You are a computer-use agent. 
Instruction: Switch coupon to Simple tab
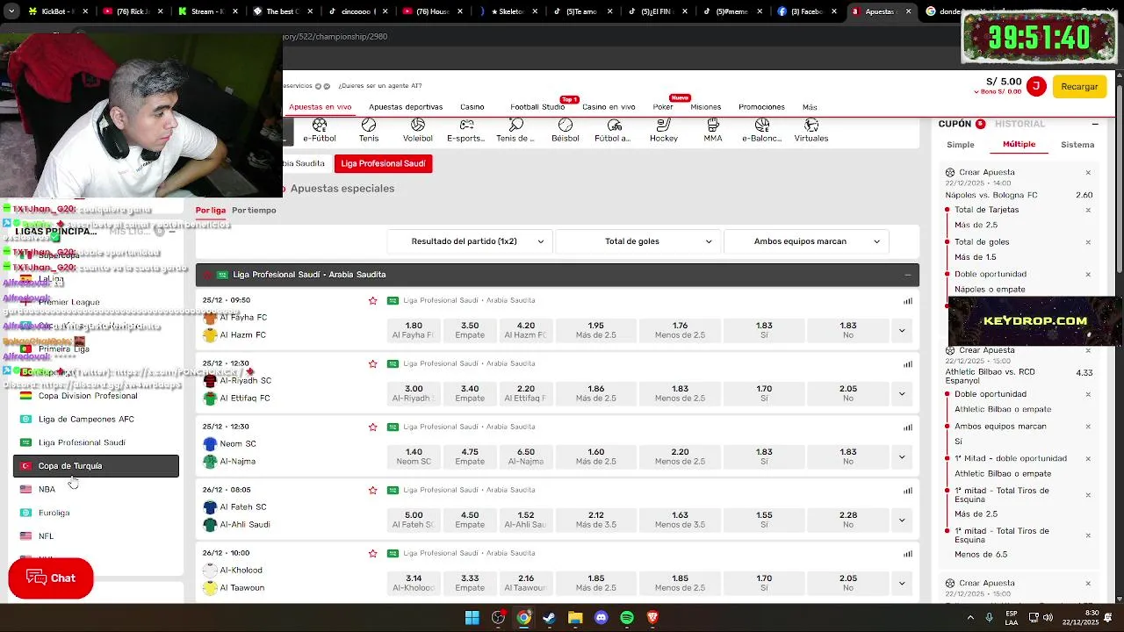[961, 145]
